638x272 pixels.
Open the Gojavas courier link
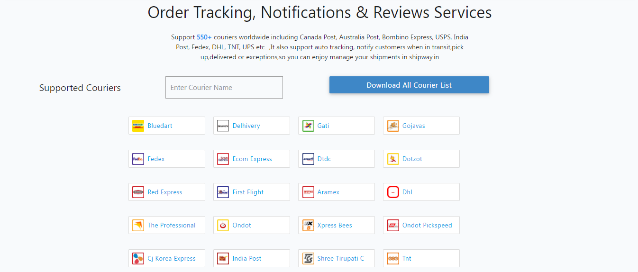point(414,126)
